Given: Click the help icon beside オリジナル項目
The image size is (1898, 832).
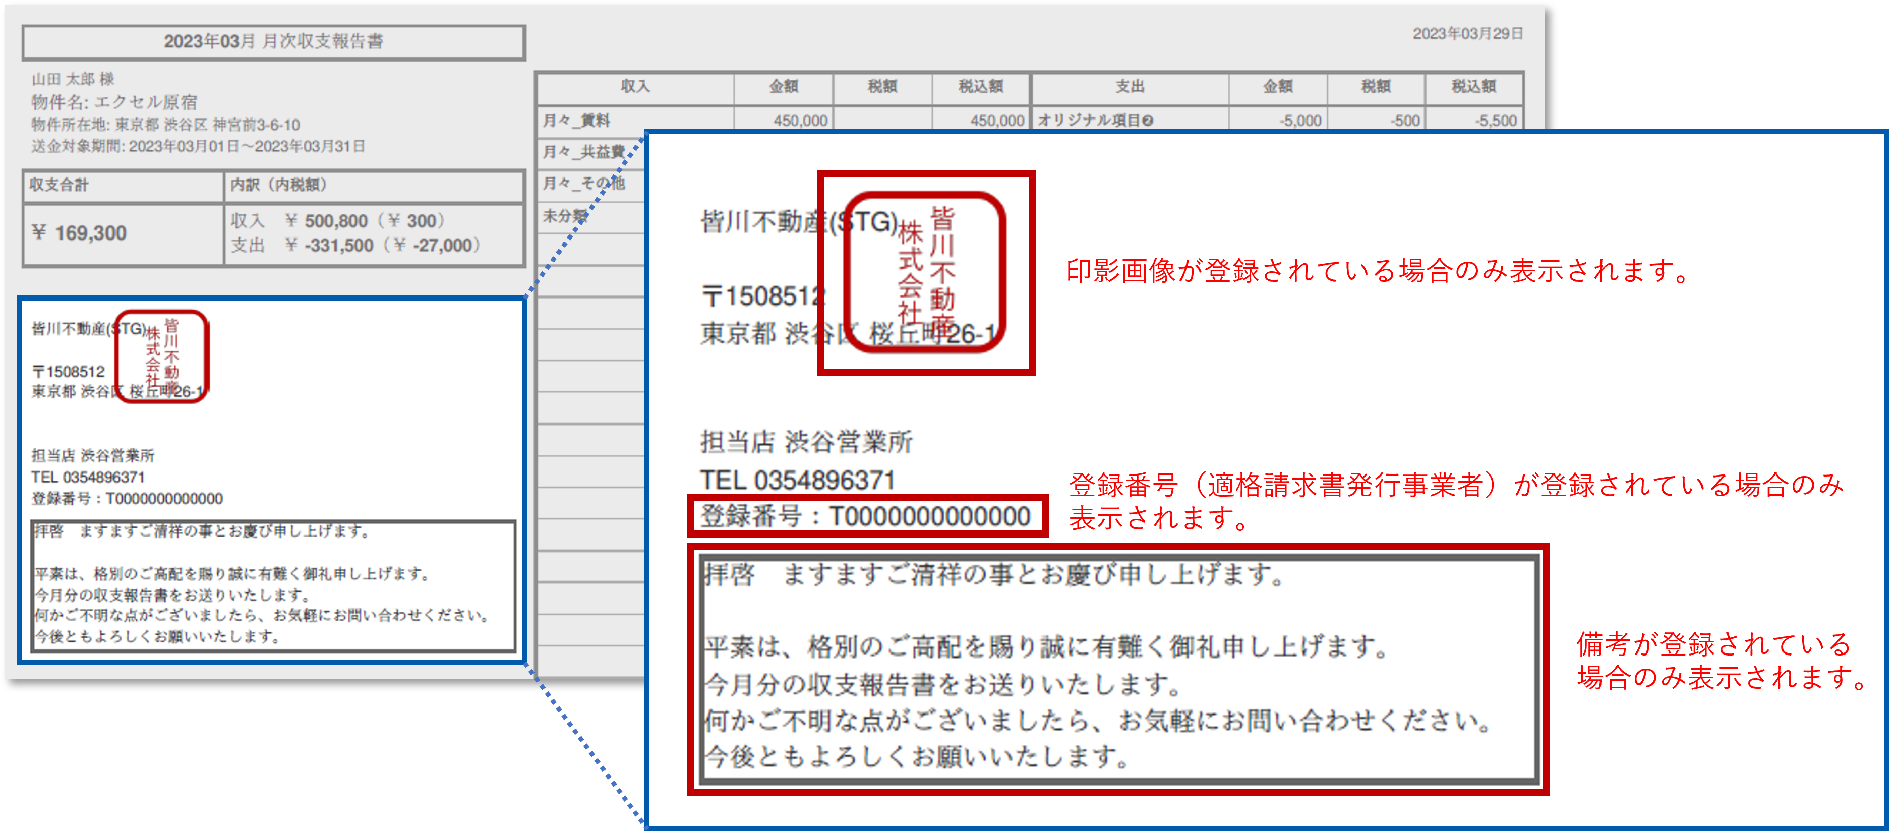Looking at the screenshot, I should pyautogui.click(x=1148, y=121).
